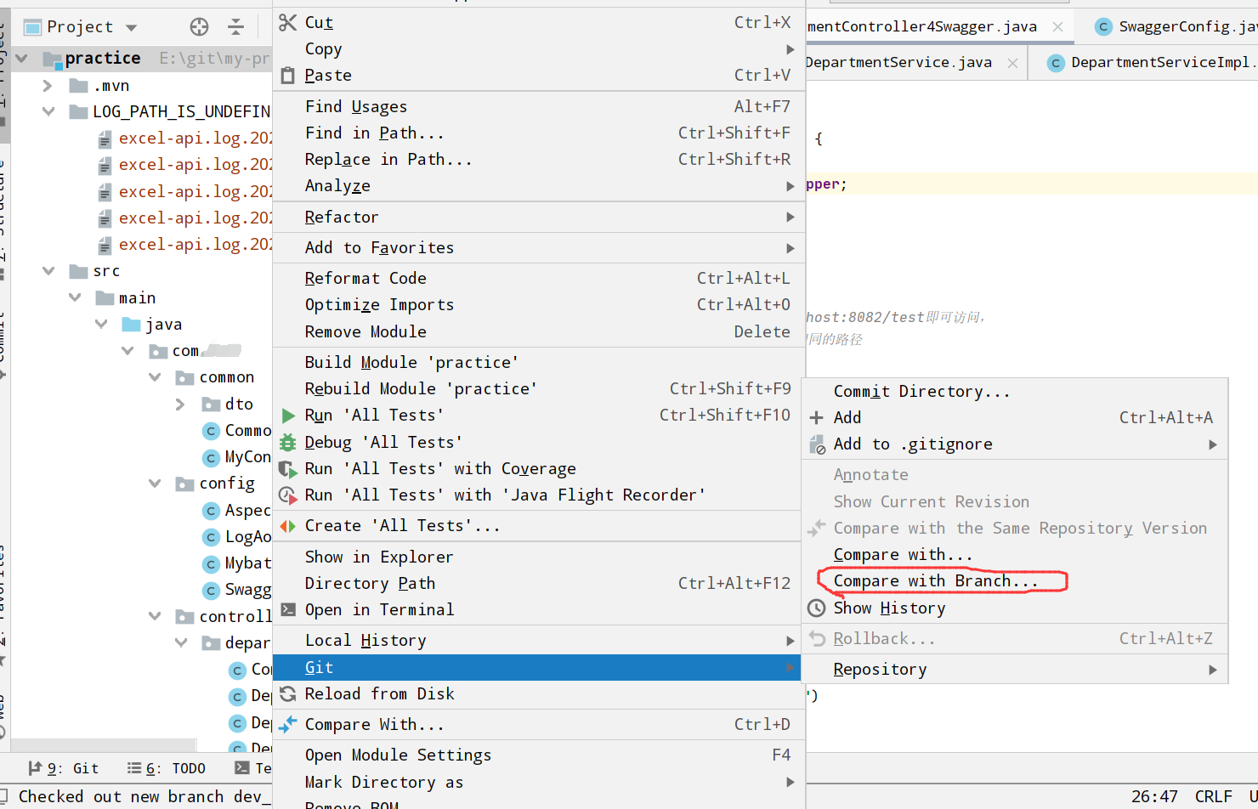Screen dimensions: 1258x809
Task: Select Optimize Imports
Action: tap(539, 304)
